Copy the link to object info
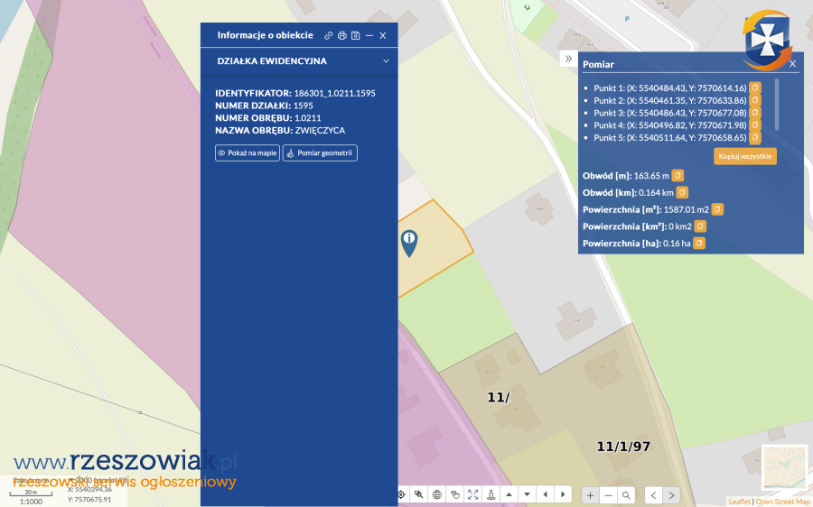The width and height of the screenshot is (813, 507). pyautogui.click(x=329, y=35)
